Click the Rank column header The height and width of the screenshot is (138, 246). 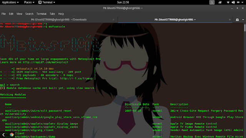point(156,104)
